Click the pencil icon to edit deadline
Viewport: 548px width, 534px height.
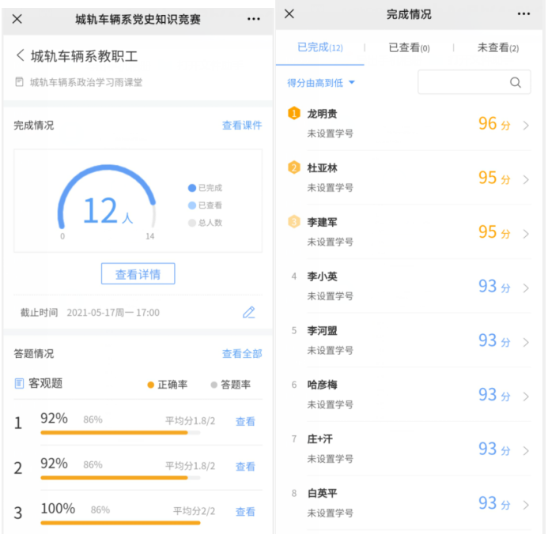coord(248,312)
